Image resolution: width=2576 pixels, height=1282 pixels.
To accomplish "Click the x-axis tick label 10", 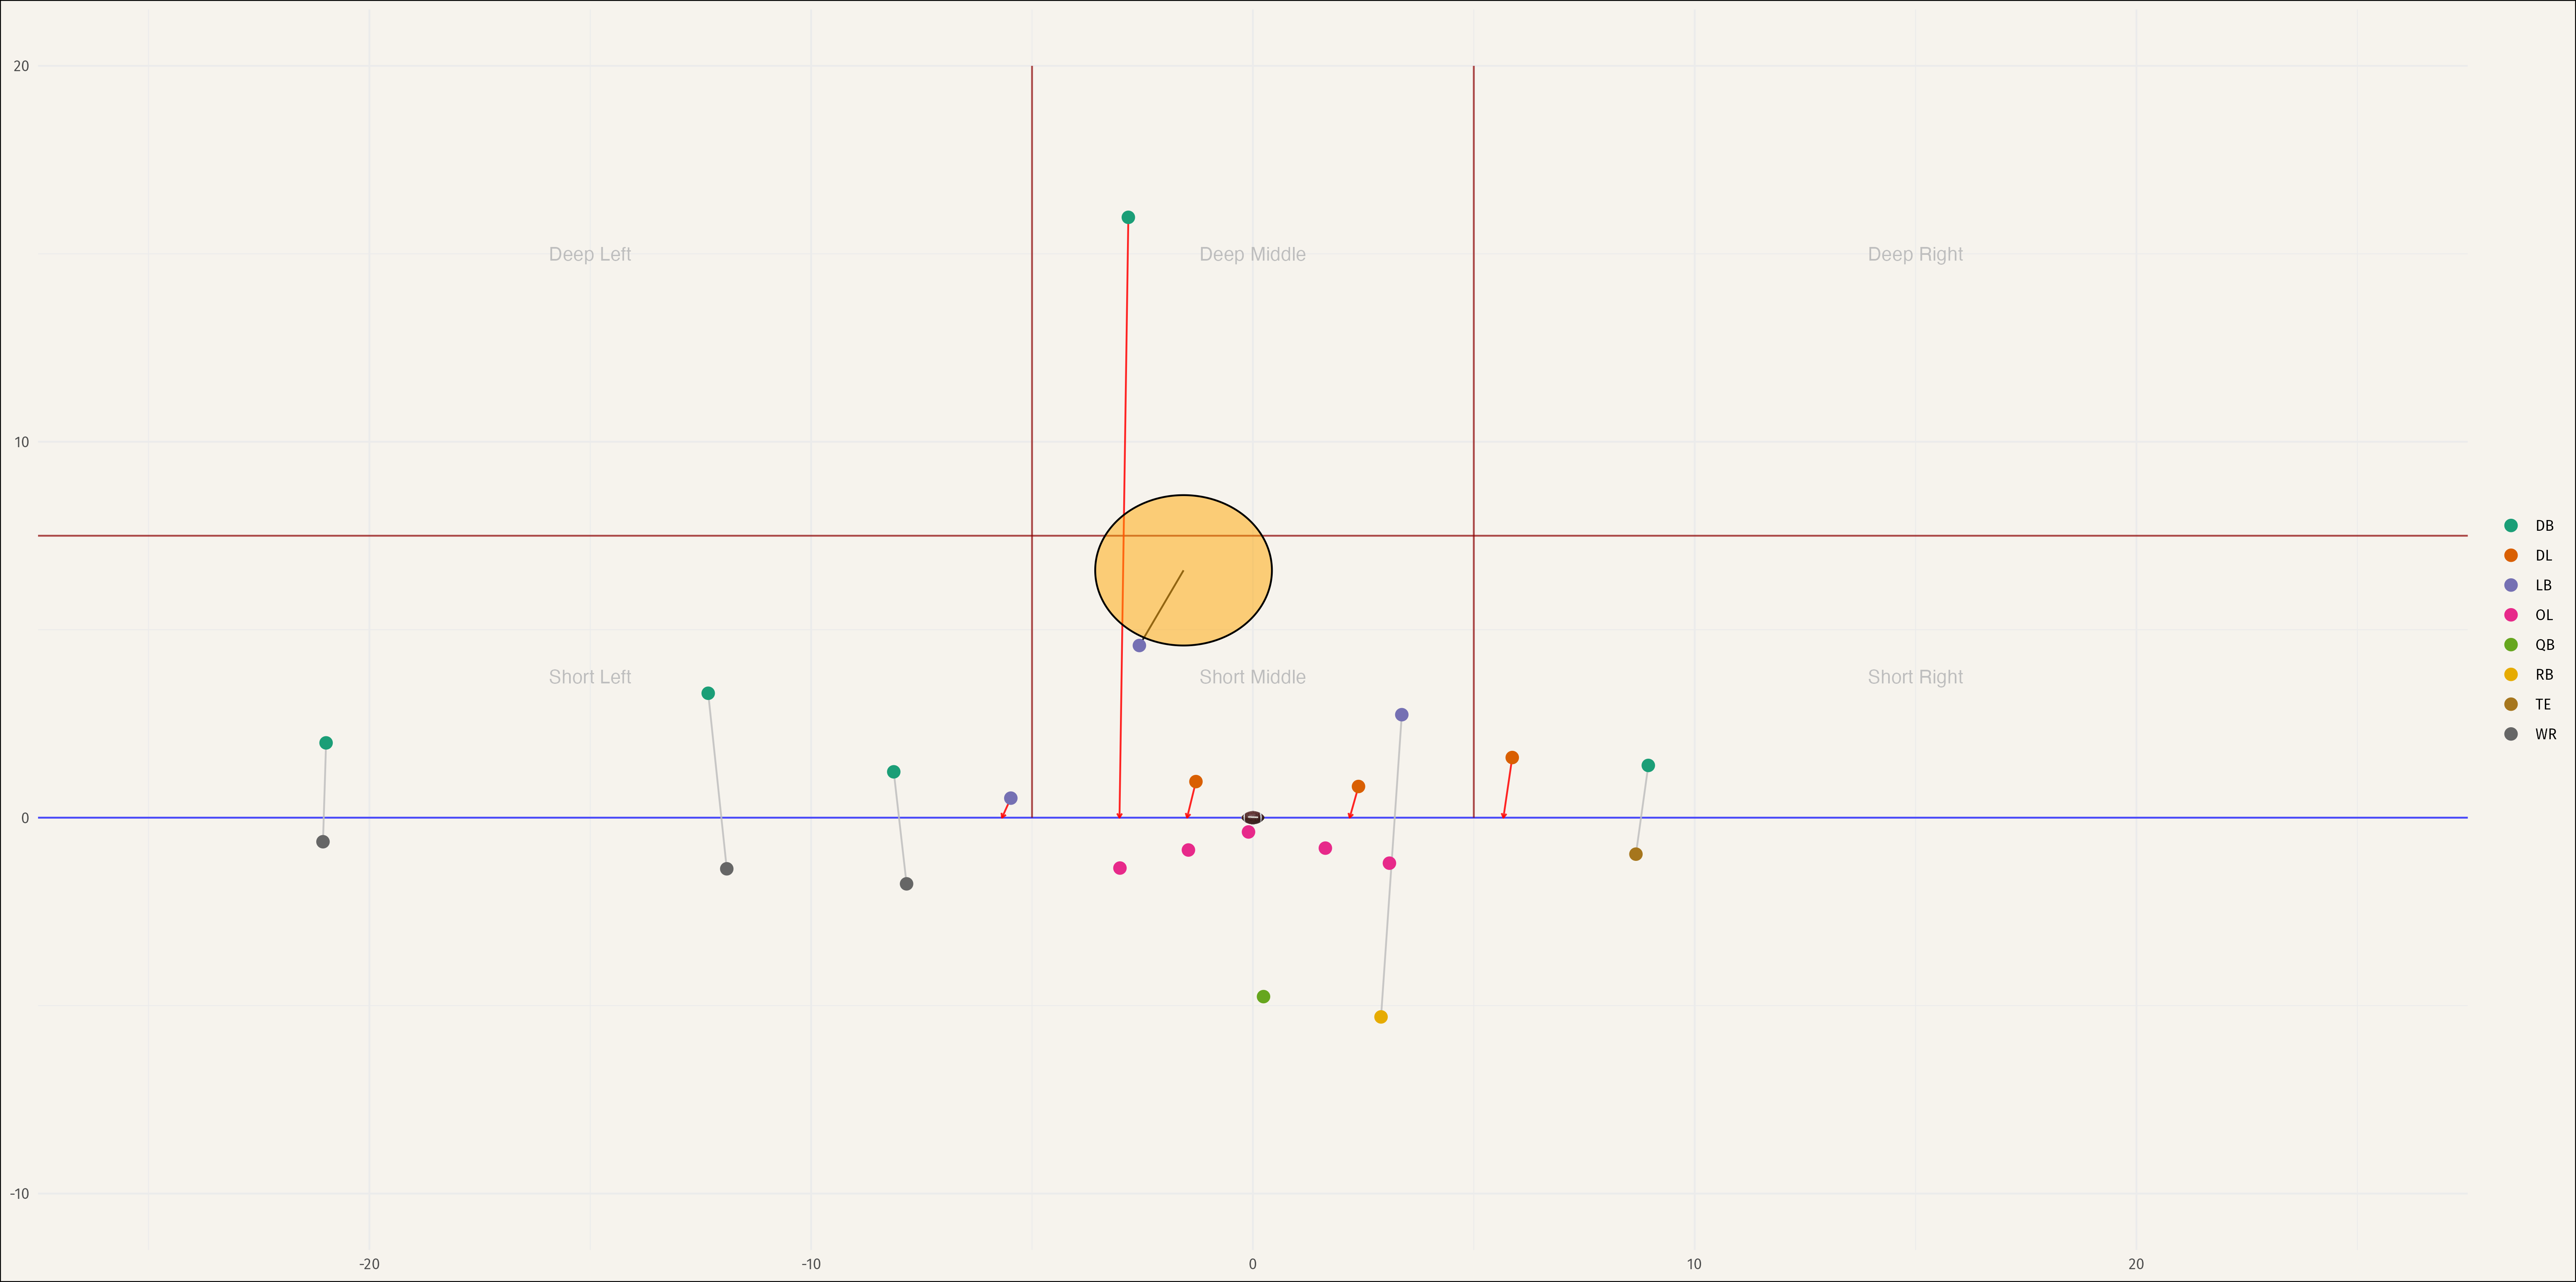I will (x=1694, y=1264).
